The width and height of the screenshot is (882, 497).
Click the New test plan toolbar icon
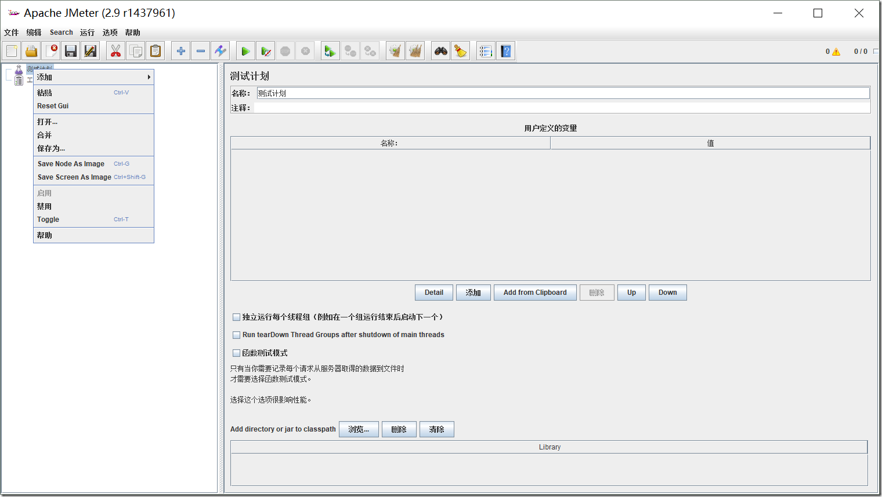tap(12, 51)
